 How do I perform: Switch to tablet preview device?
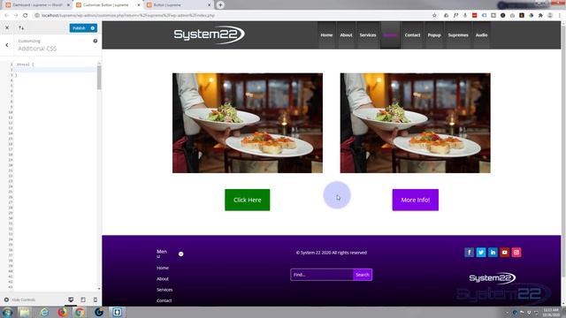pyautogui.click(x=83, y=299)
